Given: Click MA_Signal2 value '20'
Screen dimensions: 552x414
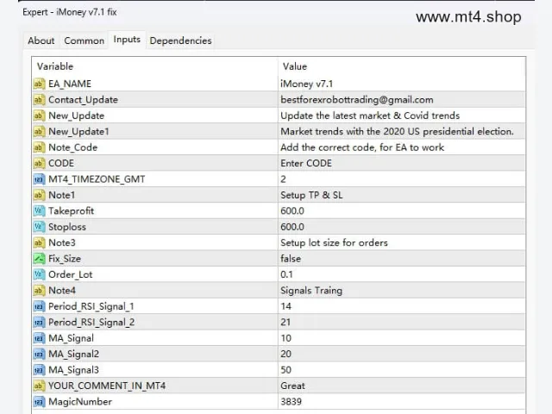Looking at the screenshot, I should click(285, 354).
